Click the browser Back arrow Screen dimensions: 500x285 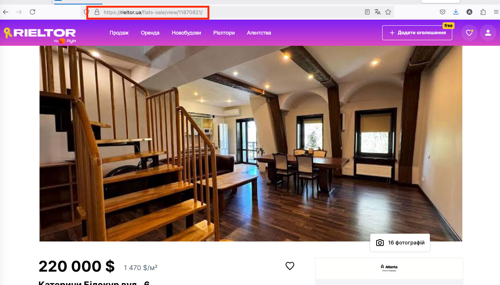(x=6, y=12)
